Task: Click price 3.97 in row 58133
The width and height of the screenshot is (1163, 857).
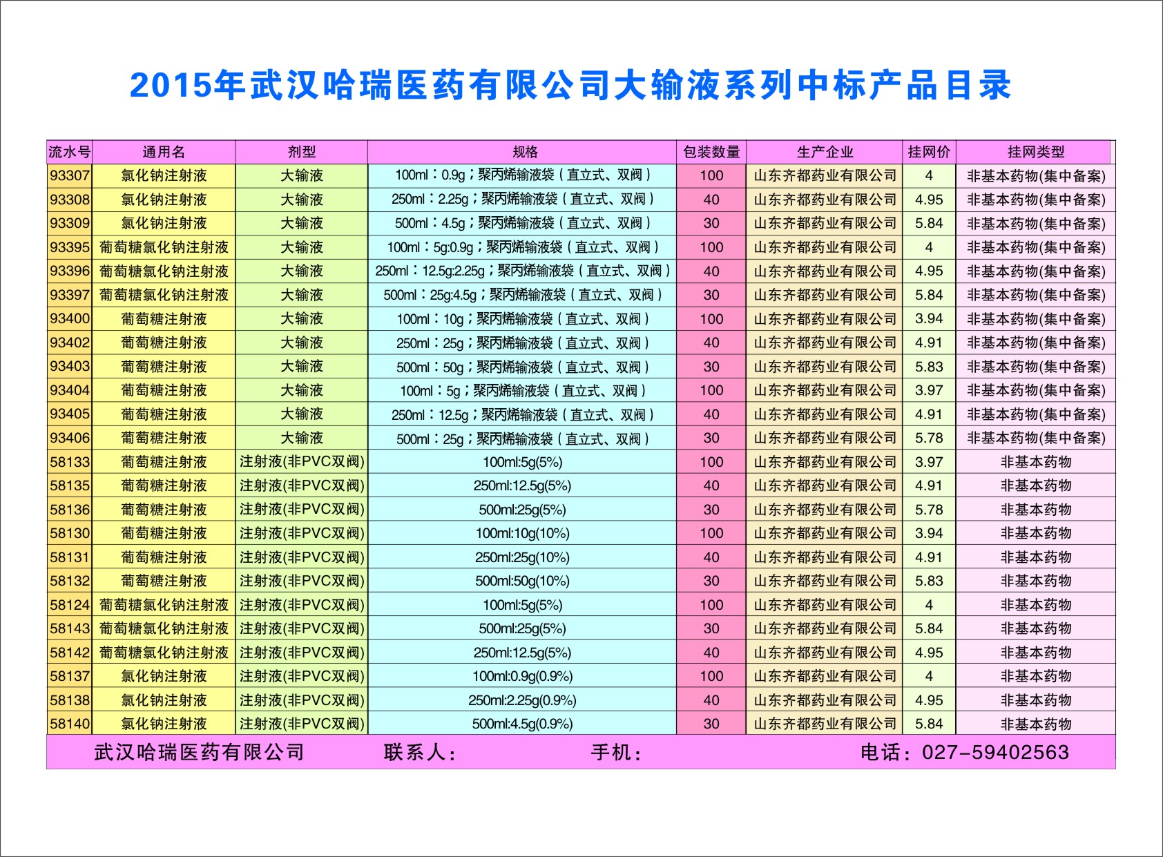Action: [929, 461]
